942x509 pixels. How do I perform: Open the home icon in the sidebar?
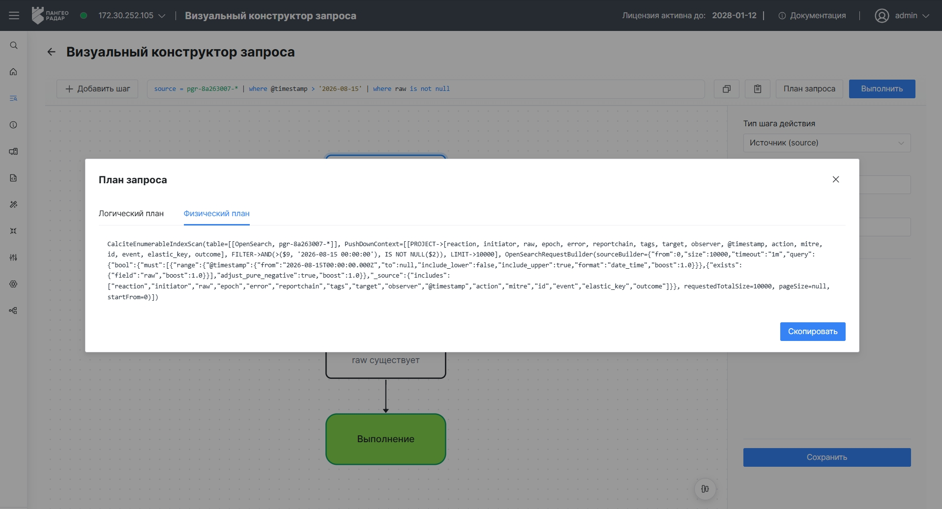tap(14, 72)
